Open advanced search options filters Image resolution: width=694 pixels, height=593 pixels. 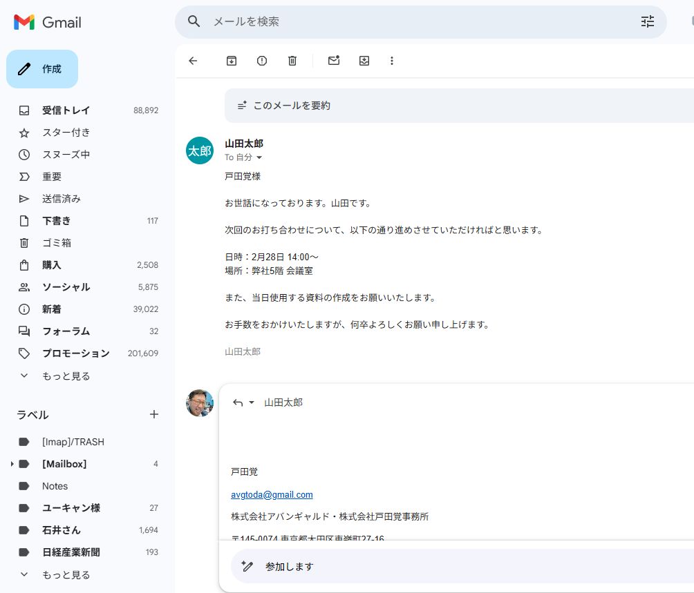[x=647, y=21]
